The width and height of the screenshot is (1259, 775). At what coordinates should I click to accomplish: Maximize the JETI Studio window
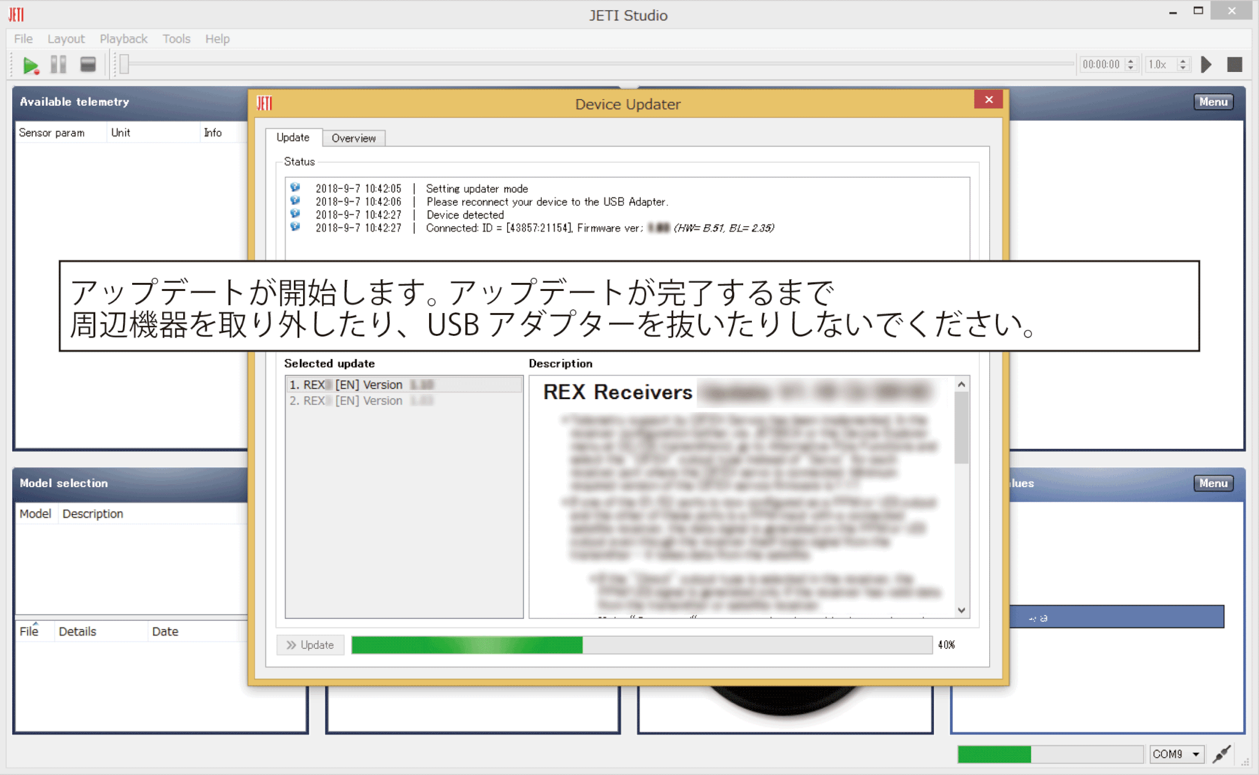coord(1198,11)
